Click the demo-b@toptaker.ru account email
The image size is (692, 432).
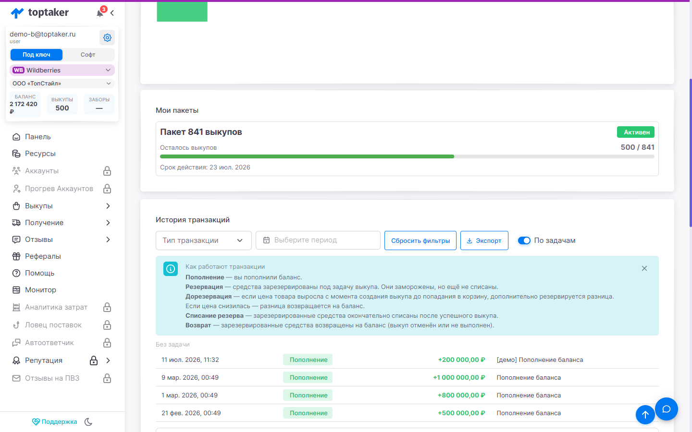pos(43,34)
